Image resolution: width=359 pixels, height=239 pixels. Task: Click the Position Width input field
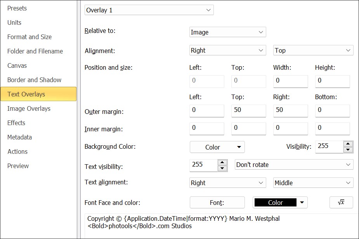291,81
